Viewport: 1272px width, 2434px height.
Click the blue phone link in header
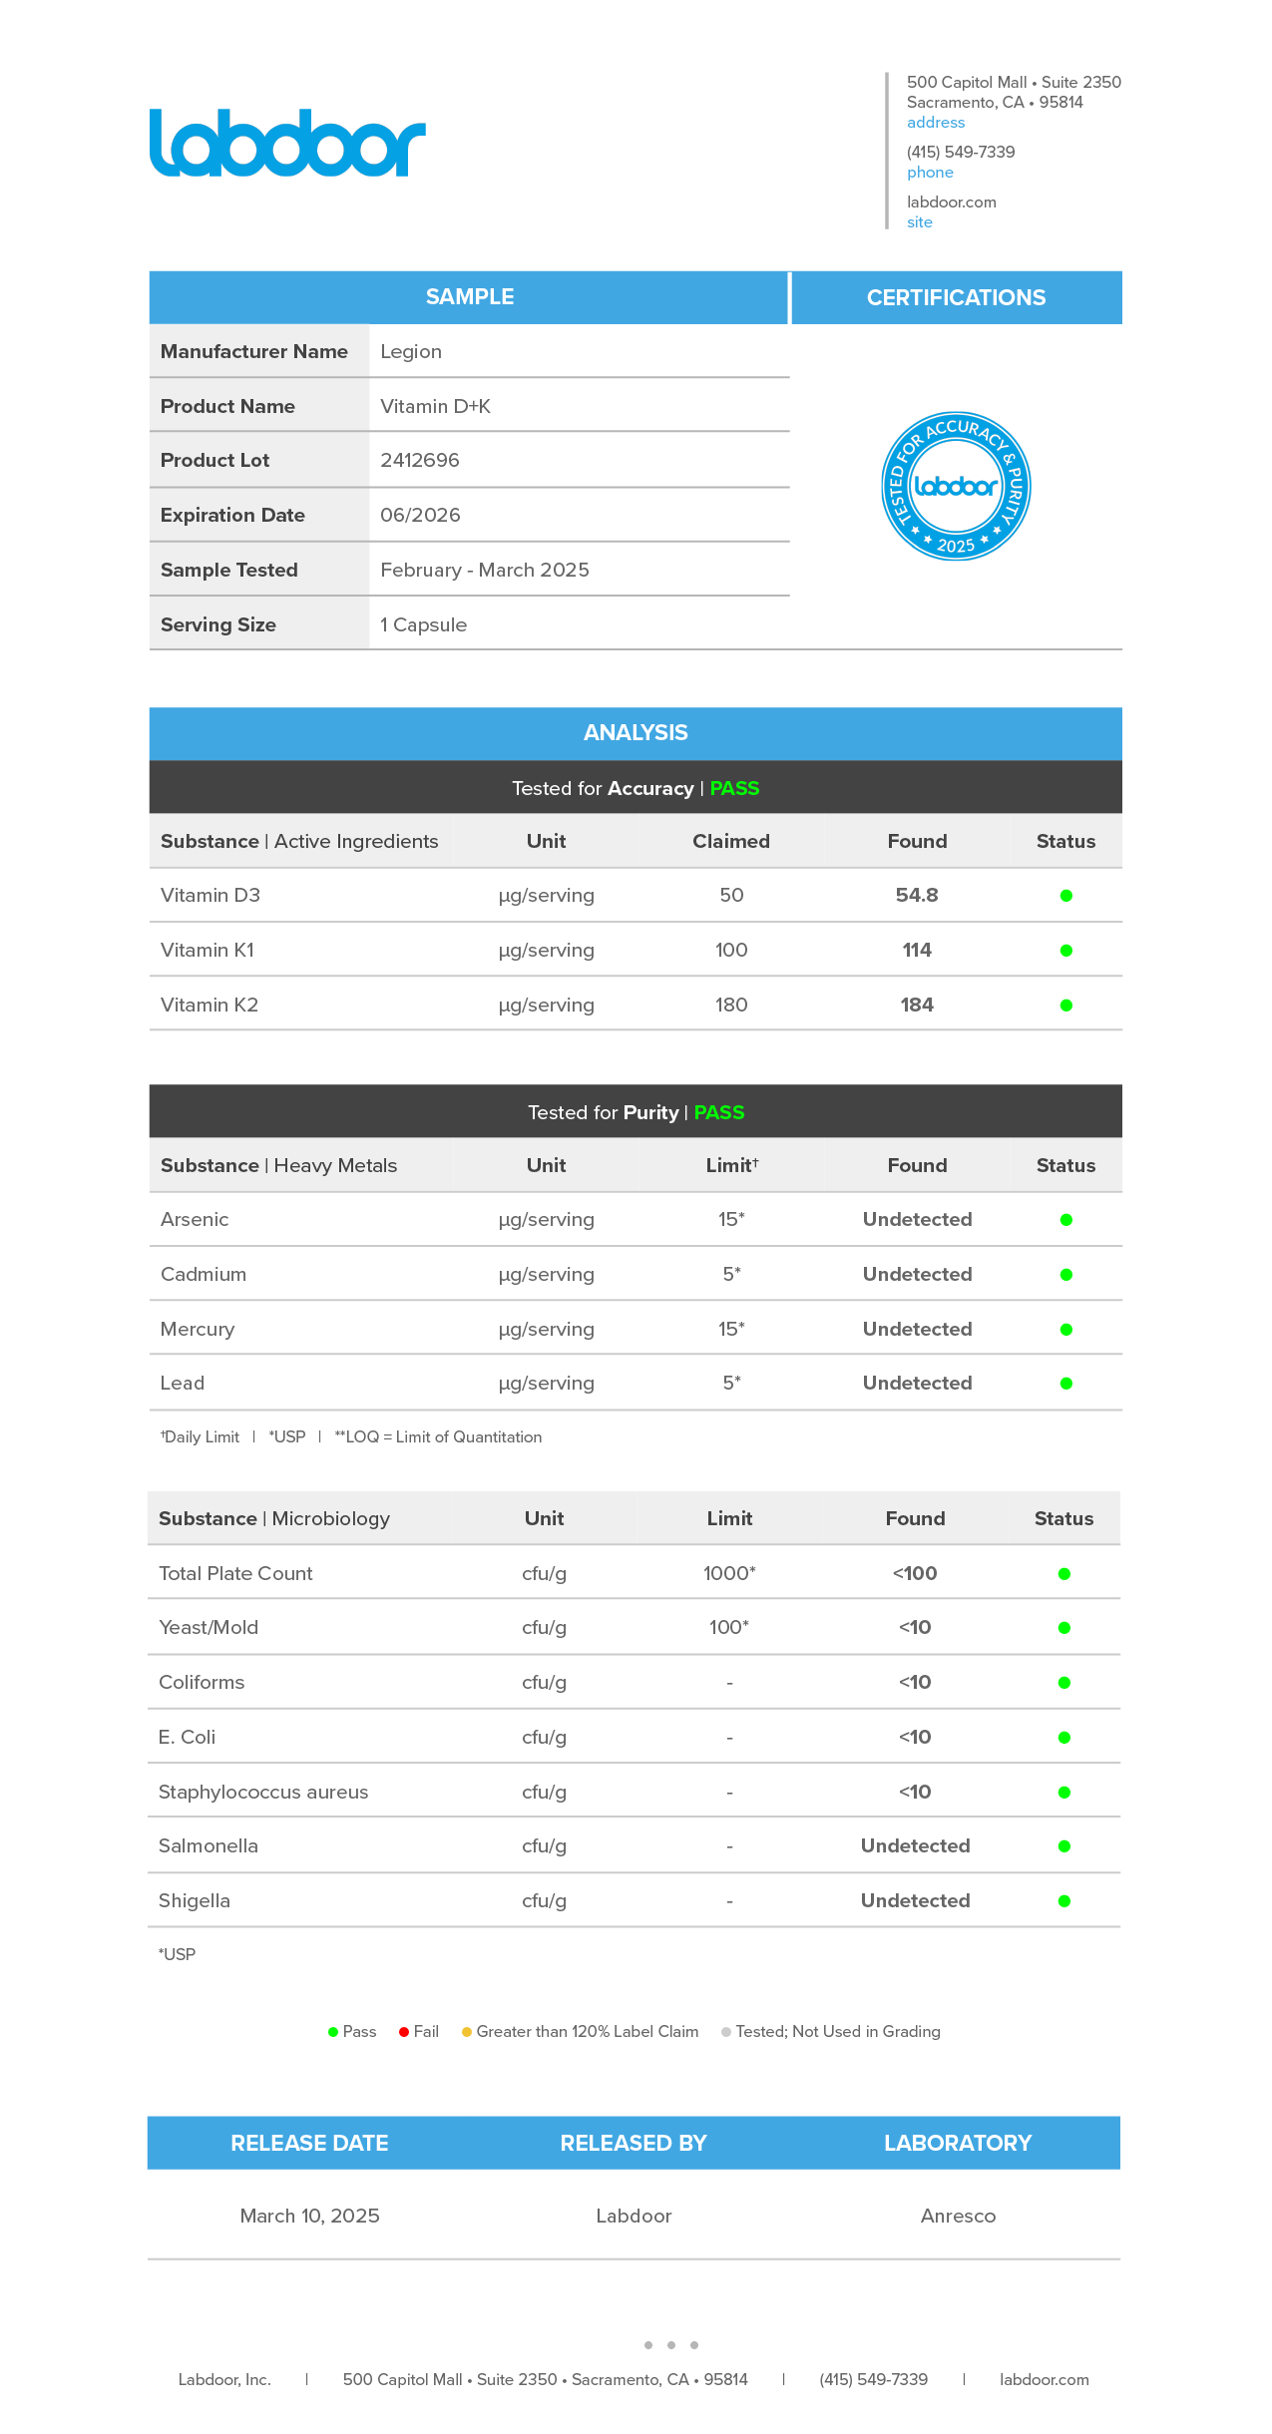pos(930,173)
